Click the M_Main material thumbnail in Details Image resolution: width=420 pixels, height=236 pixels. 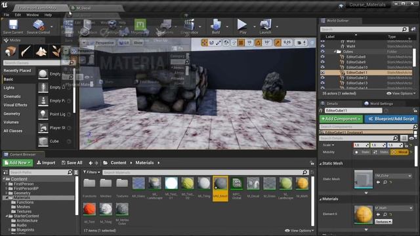click(x=363, y=214)
